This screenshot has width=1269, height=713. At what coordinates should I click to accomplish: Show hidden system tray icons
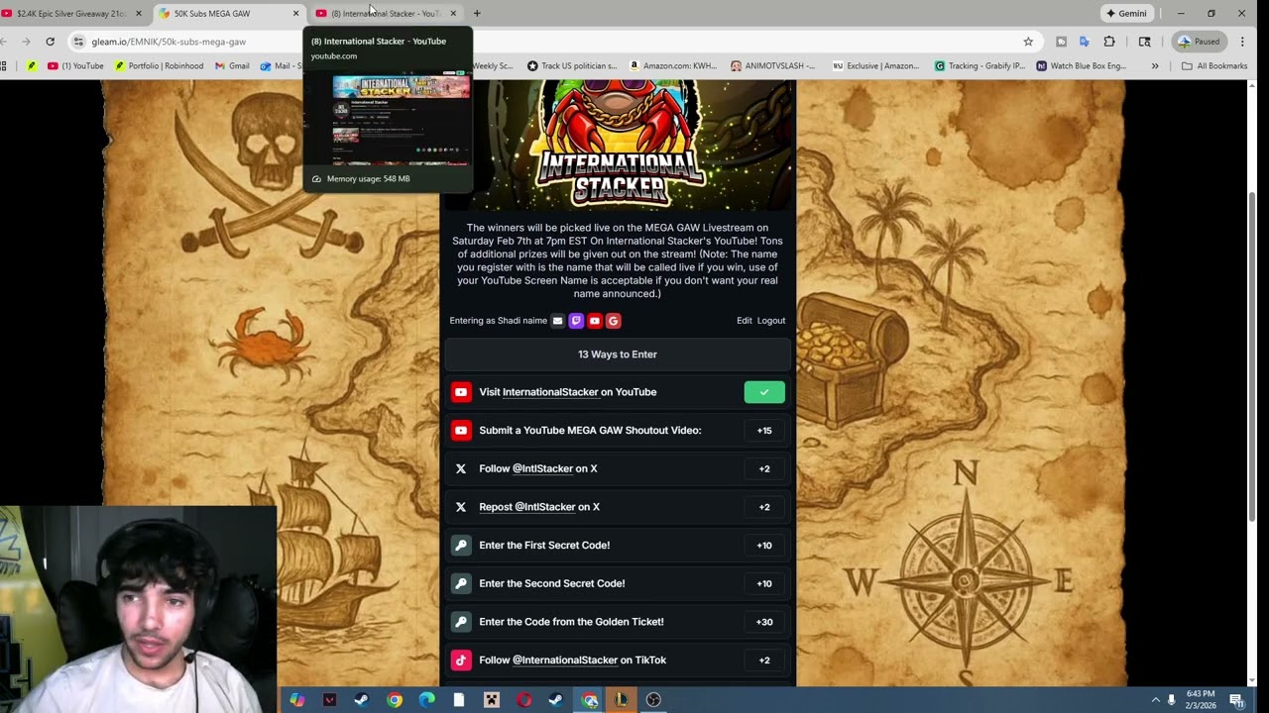(x=1155, y=700)
